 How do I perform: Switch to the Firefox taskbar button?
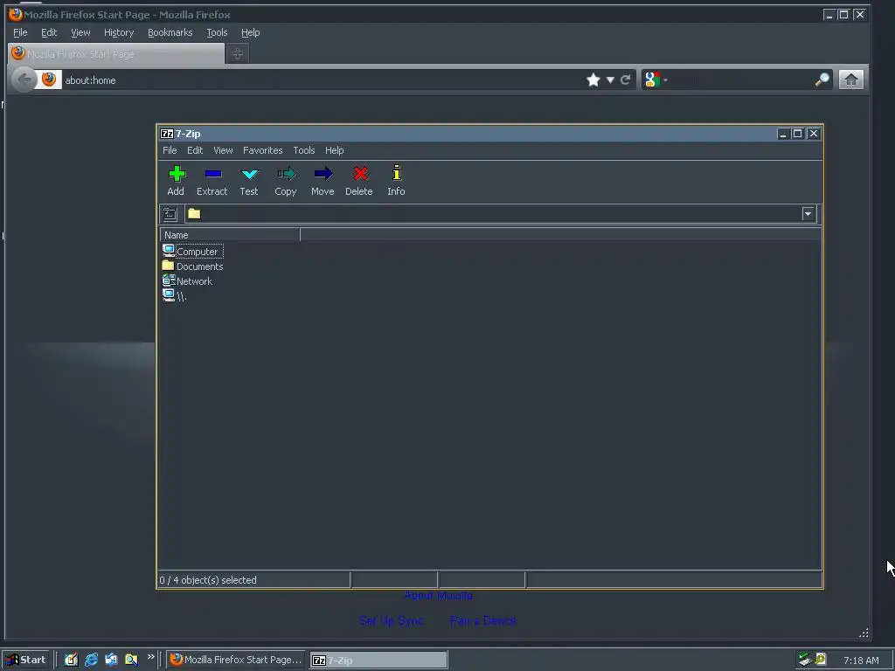point(236,660)
